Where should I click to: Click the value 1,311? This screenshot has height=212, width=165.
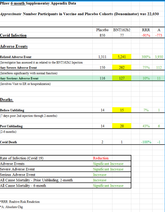coord(102,57)
